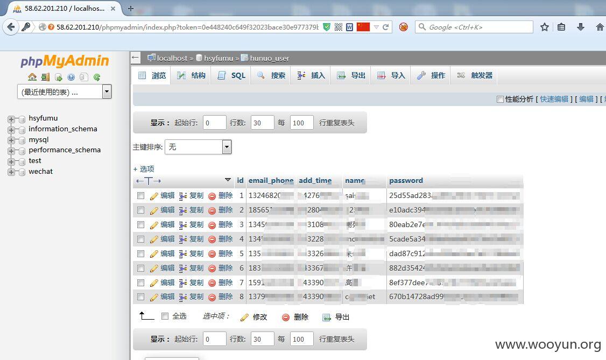Click the Google search box
This screenshot has height=360, width=606.
tap(474, 27)
